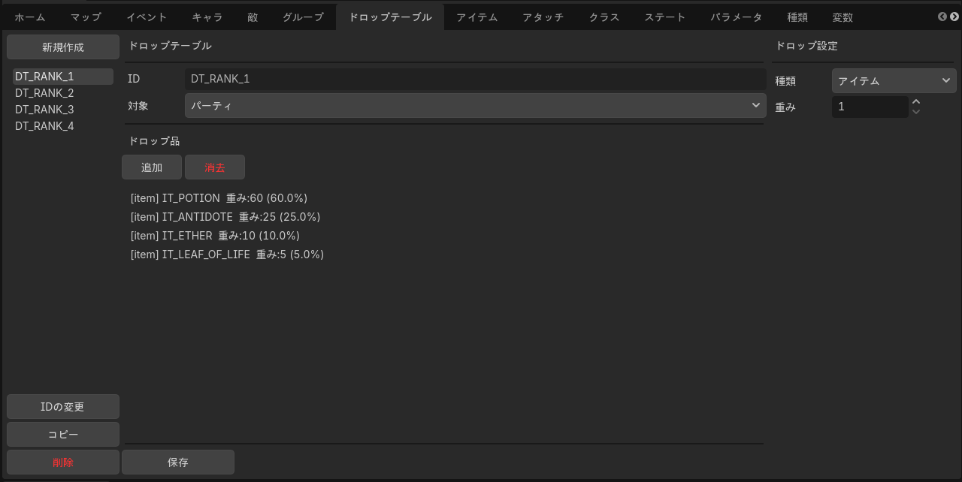Switch to the パラメータ tab
The width and height of the screenshot is (962, 482).
pos(737,17)
